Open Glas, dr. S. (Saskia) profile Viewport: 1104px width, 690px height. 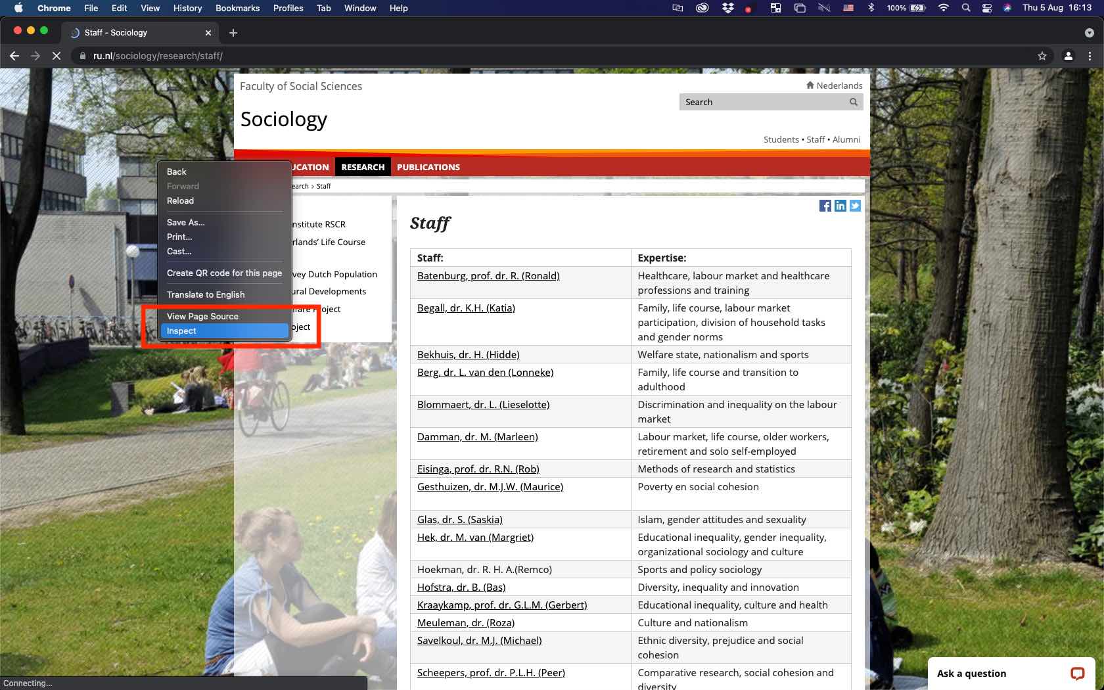coord(459,519)
